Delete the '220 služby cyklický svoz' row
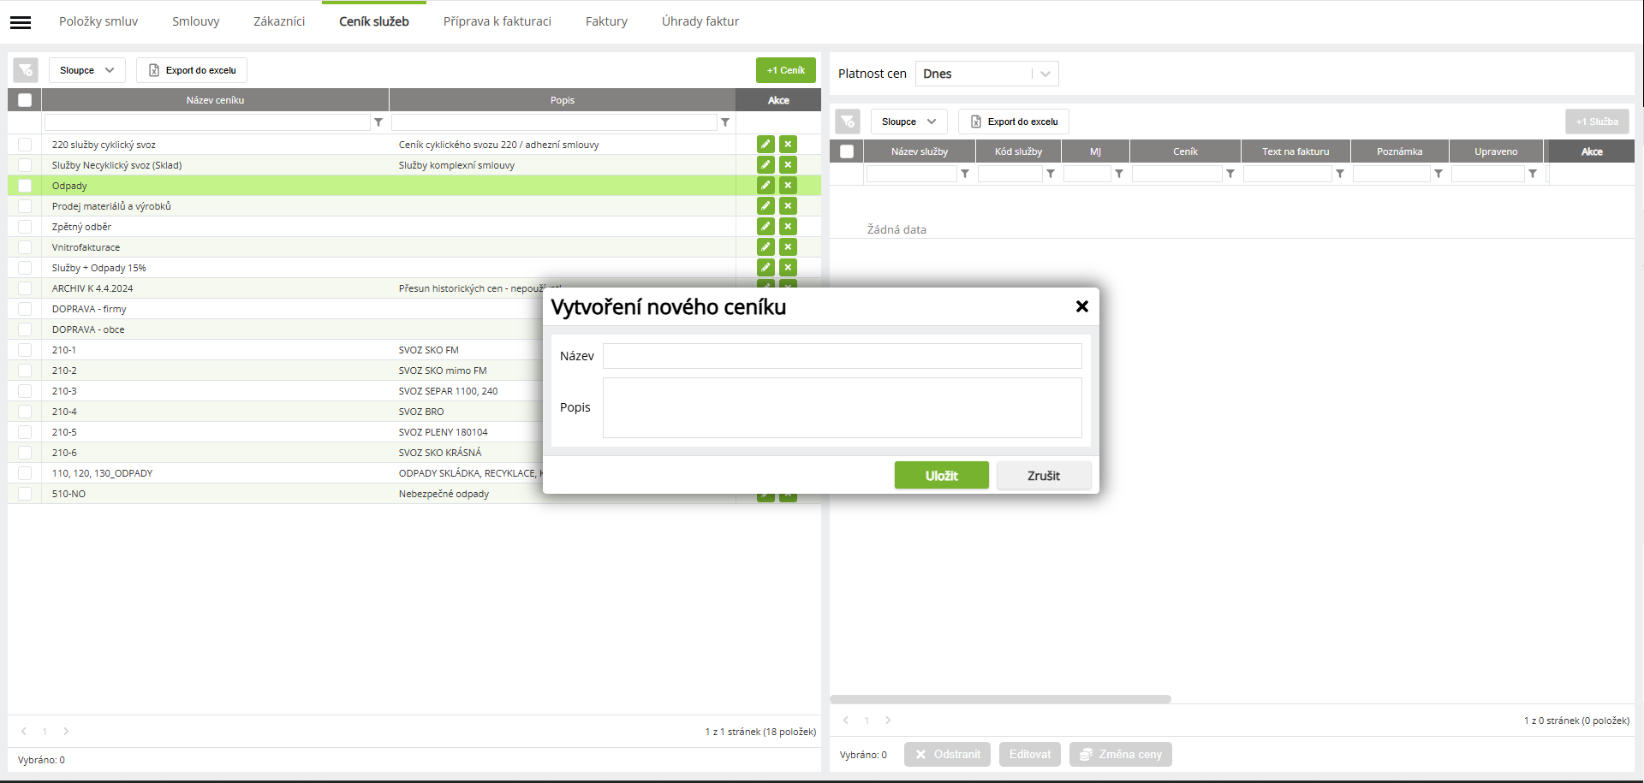Image resolution: width=1644 pixels, height=783 pixels. (x=789, y=145)
